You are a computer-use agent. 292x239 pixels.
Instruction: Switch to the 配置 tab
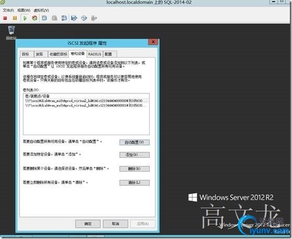click(110, 54)
